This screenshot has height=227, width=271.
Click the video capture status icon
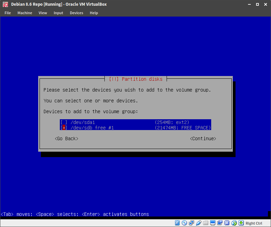pyautogui.click(x=220, y=223)
